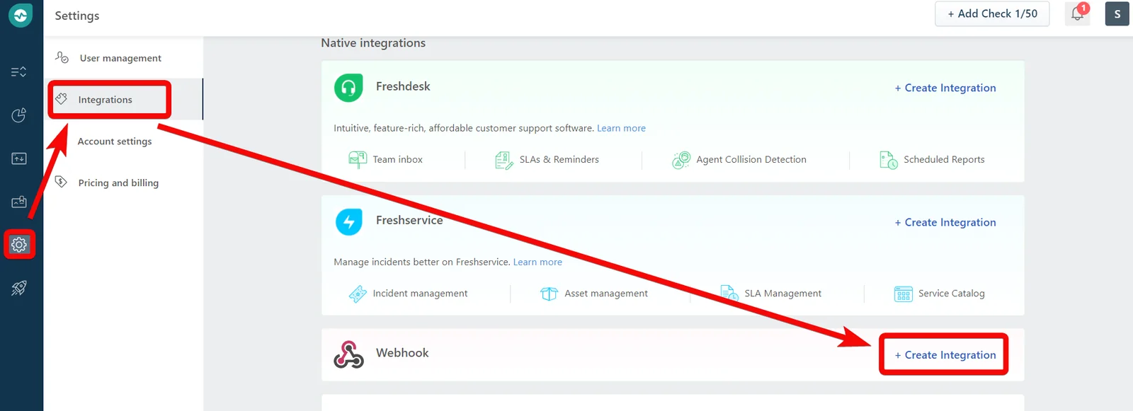The height and width of the screenshot is (411, 1133).
Task: Click the Scheduled Reports icon
Action: point(889,160)
